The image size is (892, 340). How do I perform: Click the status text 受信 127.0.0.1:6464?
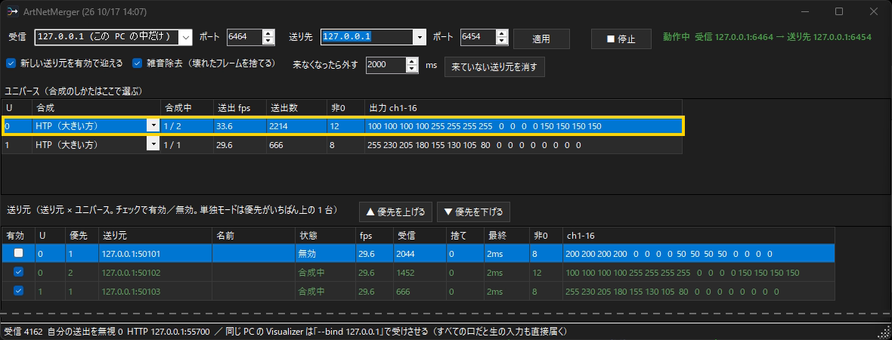(734, 37)
